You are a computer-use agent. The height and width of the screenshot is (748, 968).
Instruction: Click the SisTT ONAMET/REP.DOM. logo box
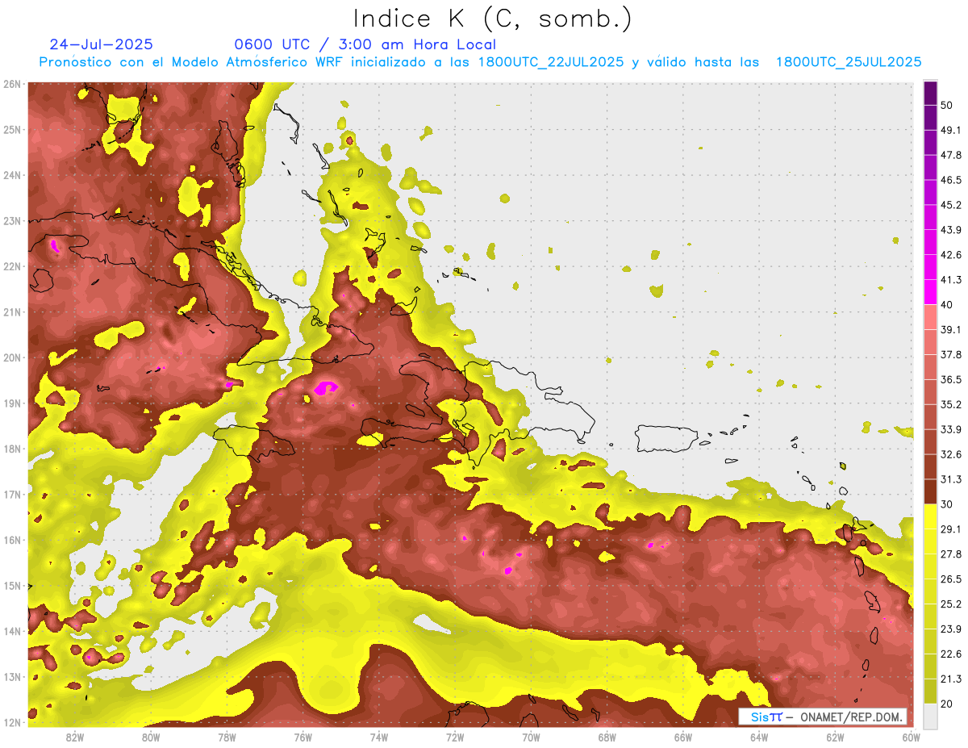(822, 717)
